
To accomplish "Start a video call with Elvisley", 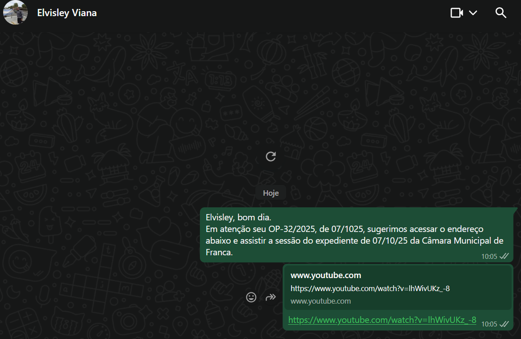I will point(457,13).
